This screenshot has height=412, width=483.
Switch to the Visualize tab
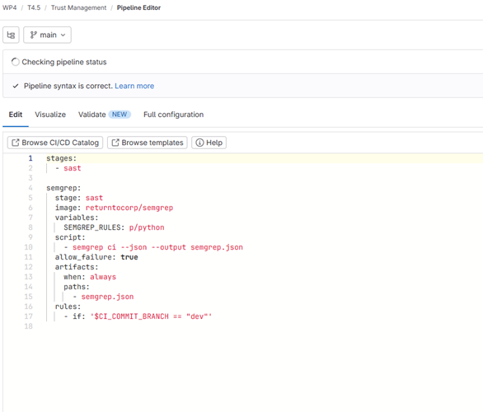click(50, 115)
